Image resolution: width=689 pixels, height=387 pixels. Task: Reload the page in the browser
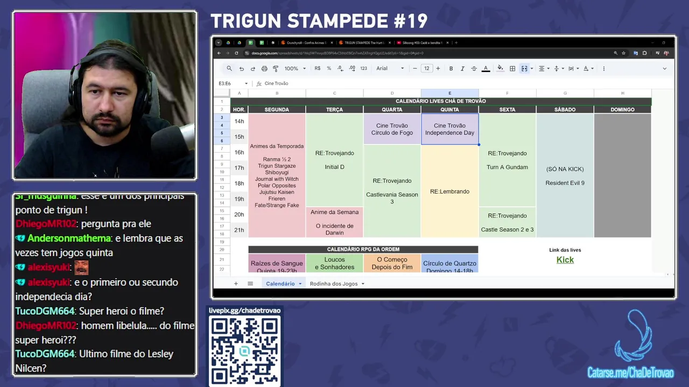pos(236,53)
